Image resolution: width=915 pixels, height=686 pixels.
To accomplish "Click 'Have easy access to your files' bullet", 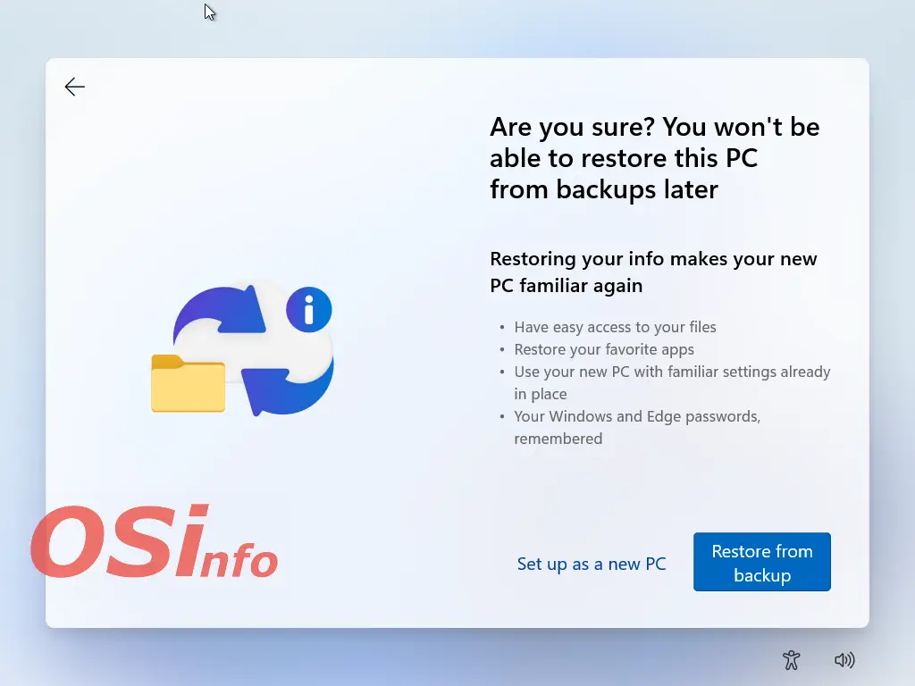I will pyautogui.click(x=615, y=327).
